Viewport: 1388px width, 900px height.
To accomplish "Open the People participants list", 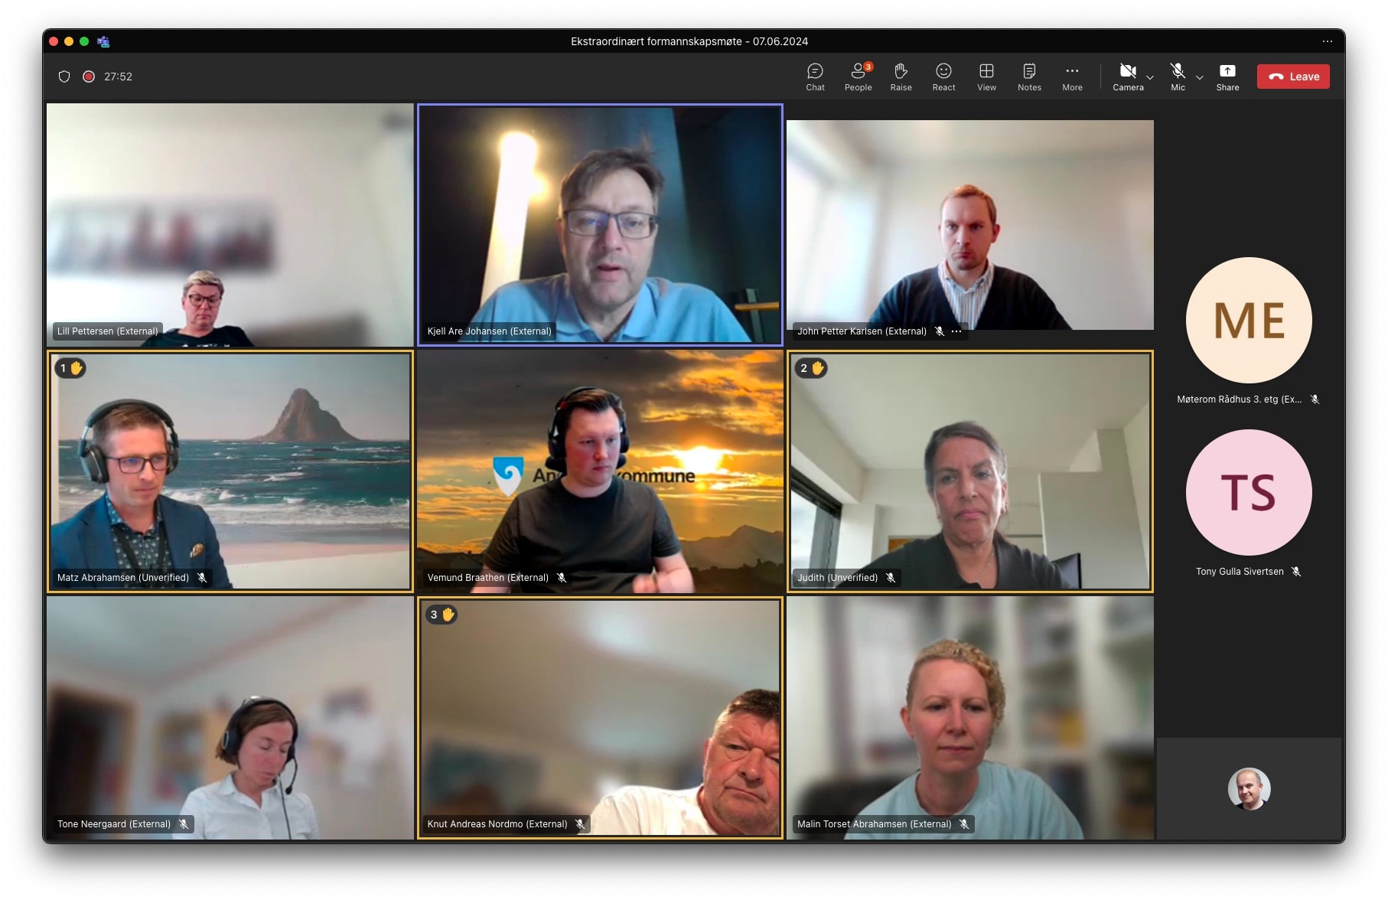I will tap(858, 77).
